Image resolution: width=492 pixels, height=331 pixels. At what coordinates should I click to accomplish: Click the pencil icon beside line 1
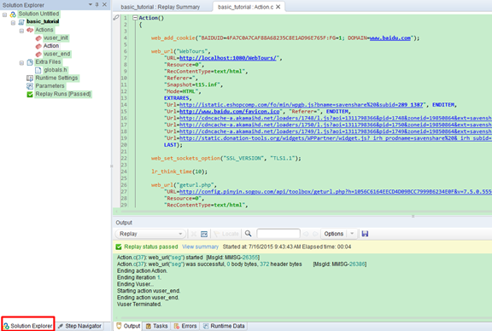(x=116, y=18)
